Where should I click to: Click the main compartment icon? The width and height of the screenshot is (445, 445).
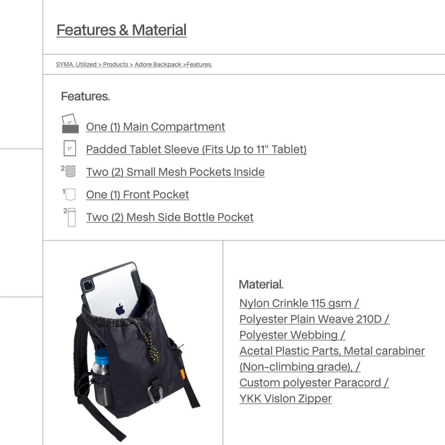(x=70, y=124)
